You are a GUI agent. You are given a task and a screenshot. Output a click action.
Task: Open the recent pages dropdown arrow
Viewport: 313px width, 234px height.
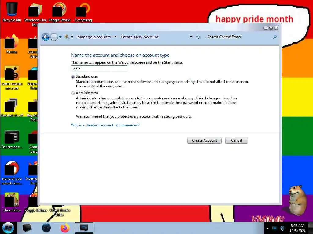(x=60, y=37)
